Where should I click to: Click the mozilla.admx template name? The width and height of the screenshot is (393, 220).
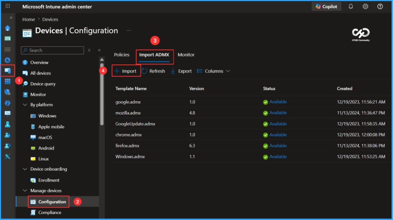click(128, 113)
